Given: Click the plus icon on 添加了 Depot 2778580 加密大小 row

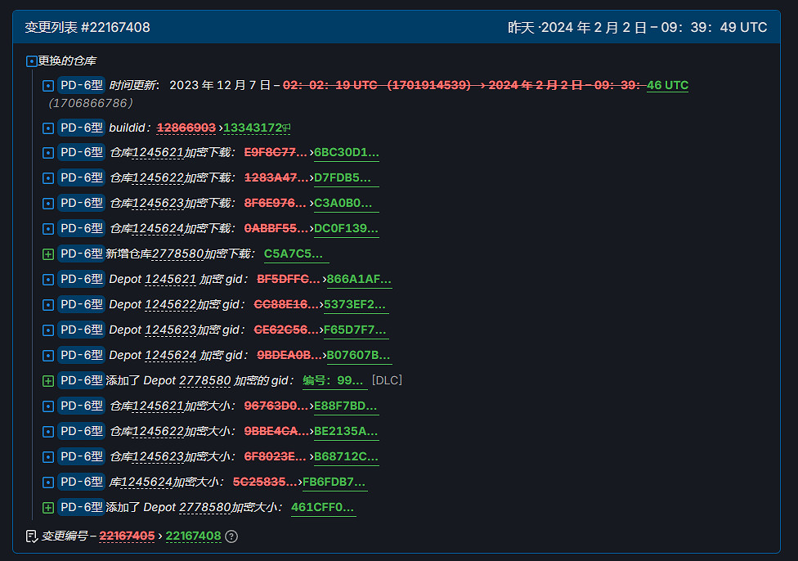Looking at the screenshot, I should (x=48, y=508).
